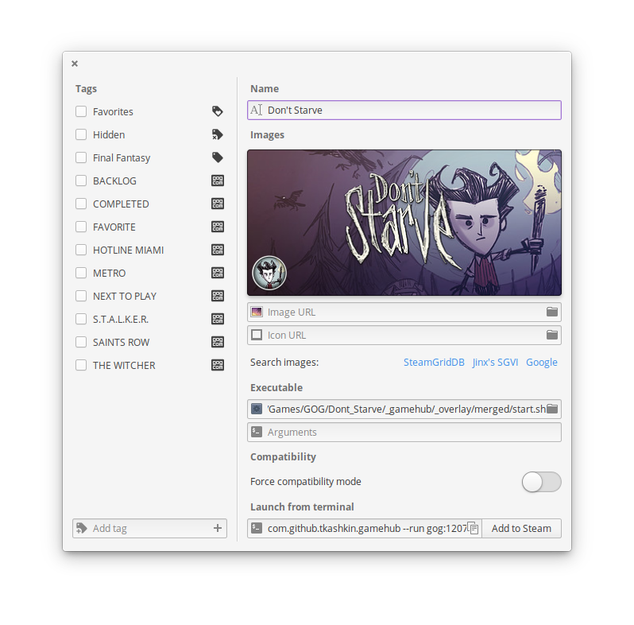This screenshot has height=625, width=634.
Task: Open Google image search link
Action: tap(541, 363)
